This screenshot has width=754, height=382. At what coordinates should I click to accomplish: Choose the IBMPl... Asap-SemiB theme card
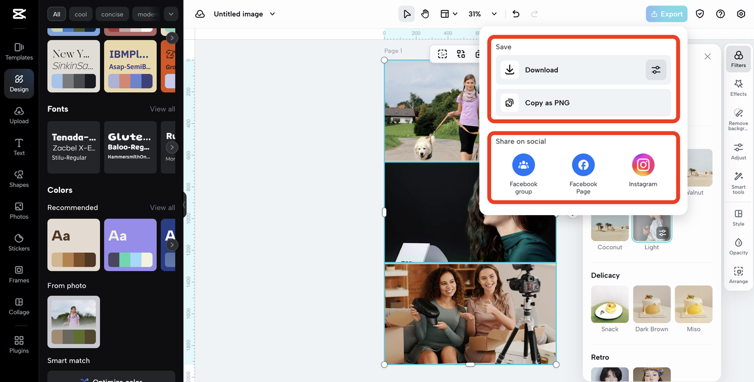130,66
